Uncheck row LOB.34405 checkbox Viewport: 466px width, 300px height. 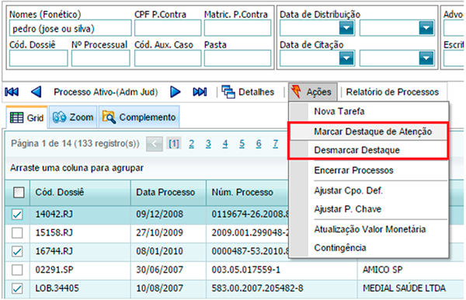tap(17, 288)
